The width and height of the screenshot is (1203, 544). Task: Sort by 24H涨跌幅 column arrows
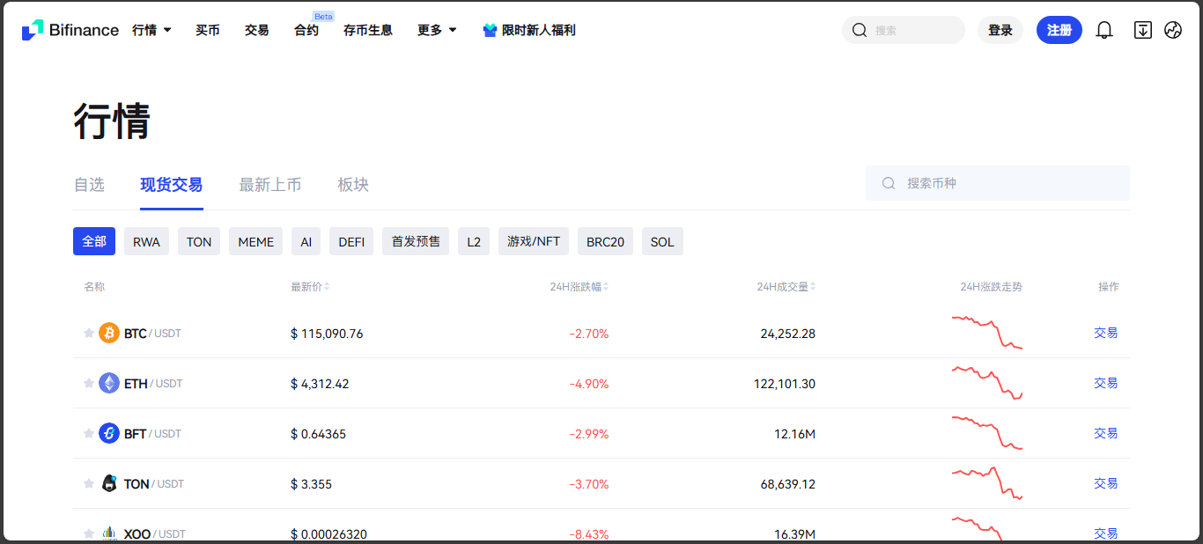606,287
